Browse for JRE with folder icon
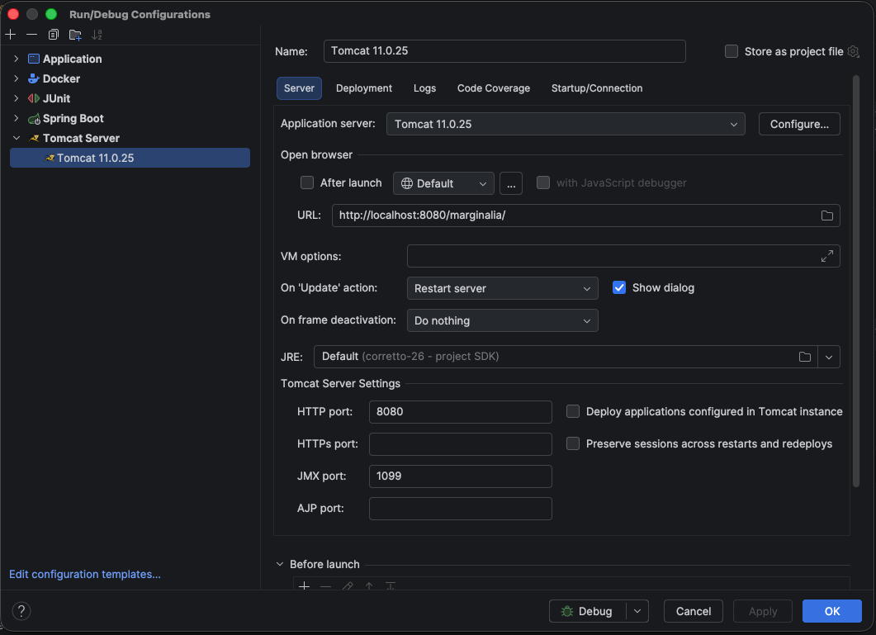876x635 pixels. (804, 357)
